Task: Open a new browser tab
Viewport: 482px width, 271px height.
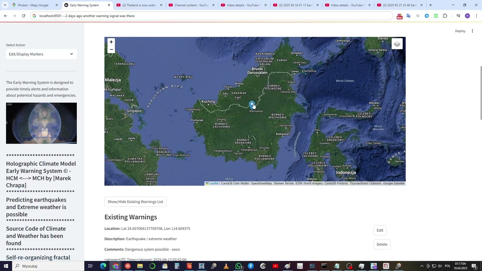Action: [x=430, y=5]
